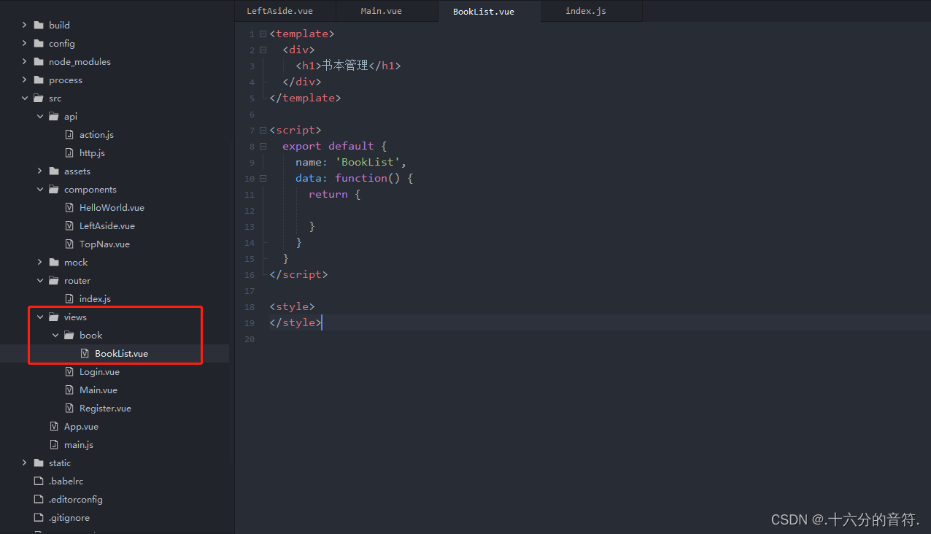931x534 pixels.
Task: Click the assets folder icon
Action: pos(54,171)
